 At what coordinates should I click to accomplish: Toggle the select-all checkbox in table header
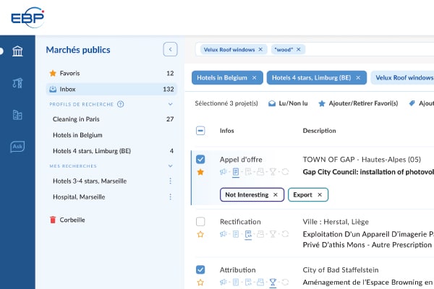pos(200,131)
